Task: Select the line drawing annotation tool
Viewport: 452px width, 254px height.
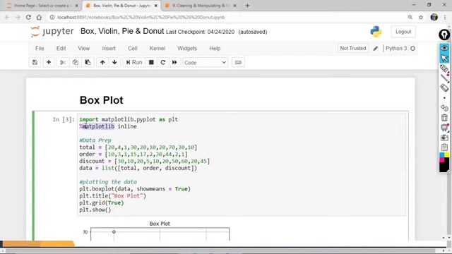Action: pyautogui.click(x=444, y=78)
